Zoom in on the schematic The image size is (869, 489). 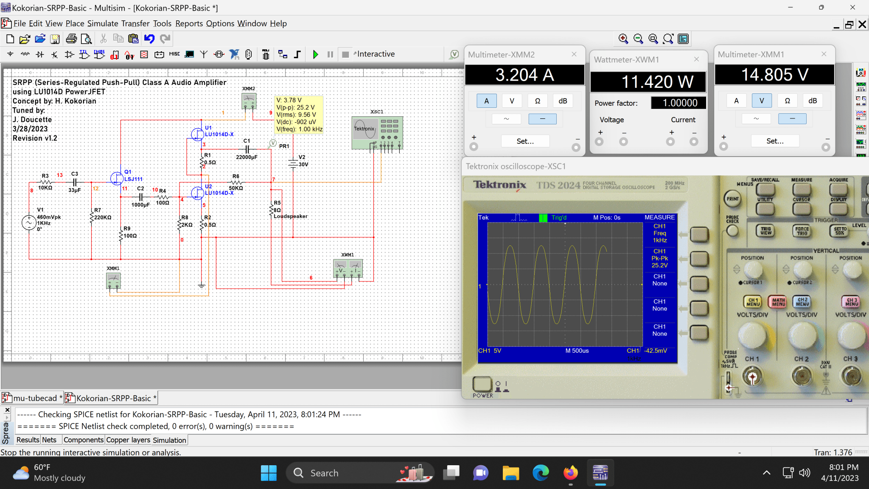(x=623, y=39)
